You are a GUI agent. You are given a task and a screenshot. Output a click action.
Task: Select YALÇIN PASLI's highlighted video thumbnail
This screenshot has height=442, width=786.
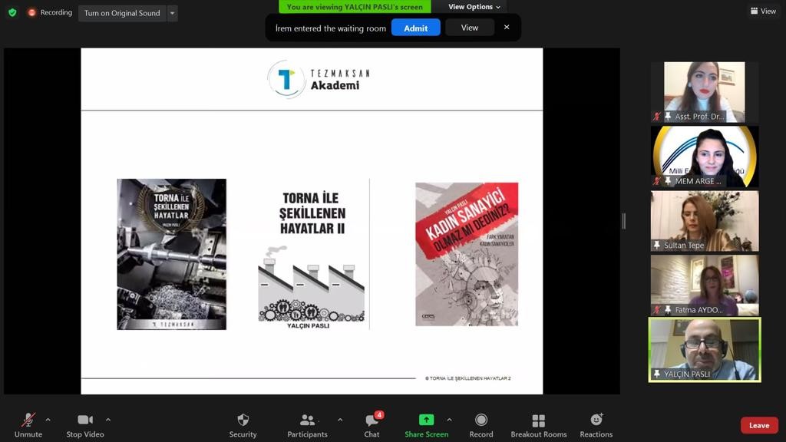705,350
